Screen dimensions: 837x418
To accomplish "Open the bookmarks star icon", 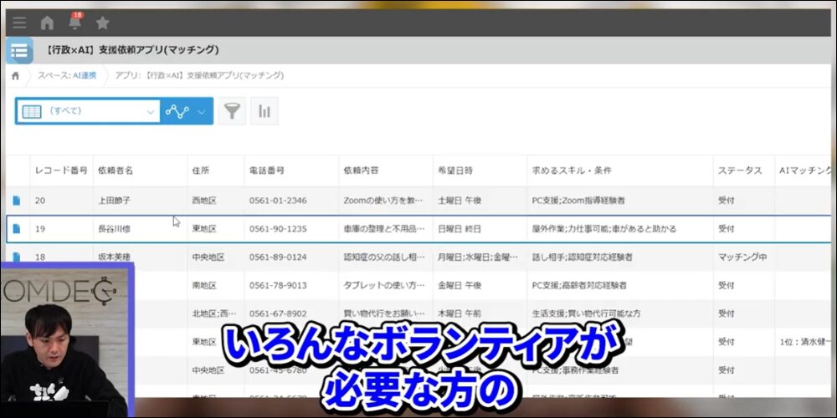I will [x=102, y=23].
